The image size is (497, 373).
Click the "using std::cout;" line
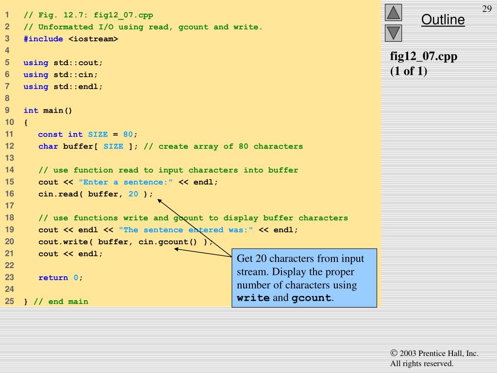63,63
